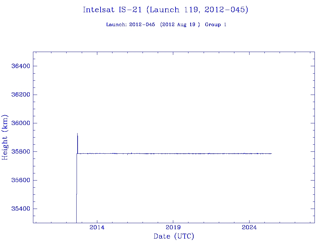
Task: Click the 35800 y-axis value
Action: (x=21, y=152)
